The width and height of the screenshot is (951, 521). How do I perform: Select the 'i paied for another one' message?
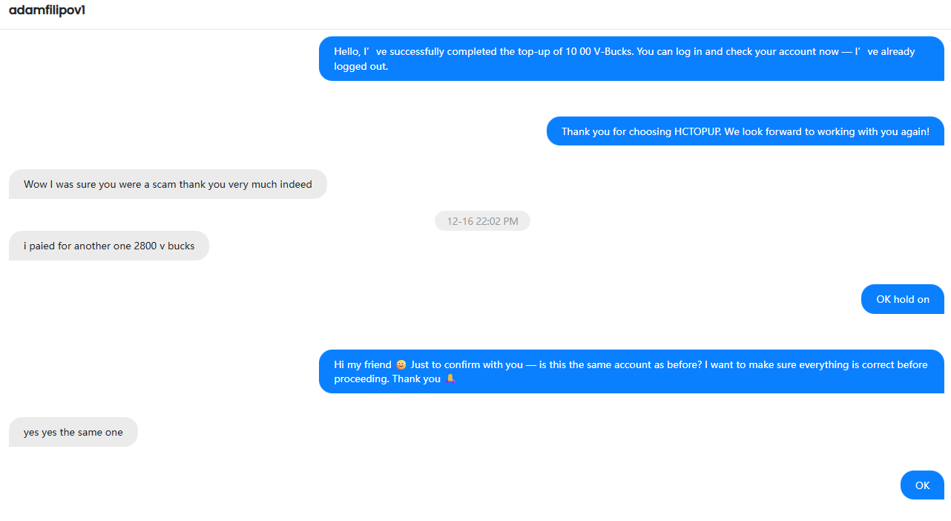[x=109, y=246]
